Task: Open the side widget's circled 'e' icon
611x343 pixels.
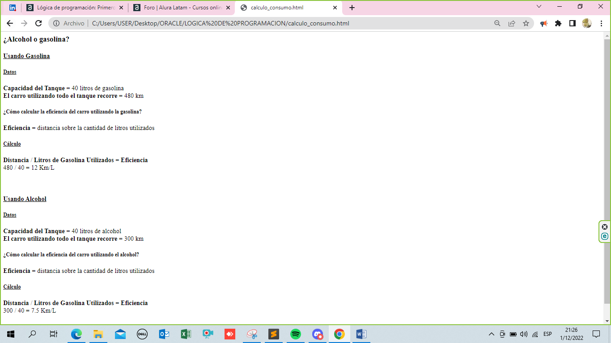Action: (605, 236)
